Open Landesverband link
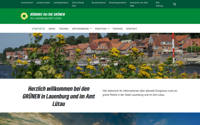The image size is (200, 125). coord(43,3)
